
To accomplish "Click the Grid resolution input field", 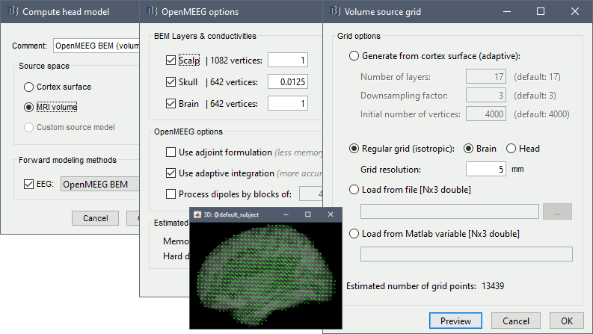I will (485, 169).
